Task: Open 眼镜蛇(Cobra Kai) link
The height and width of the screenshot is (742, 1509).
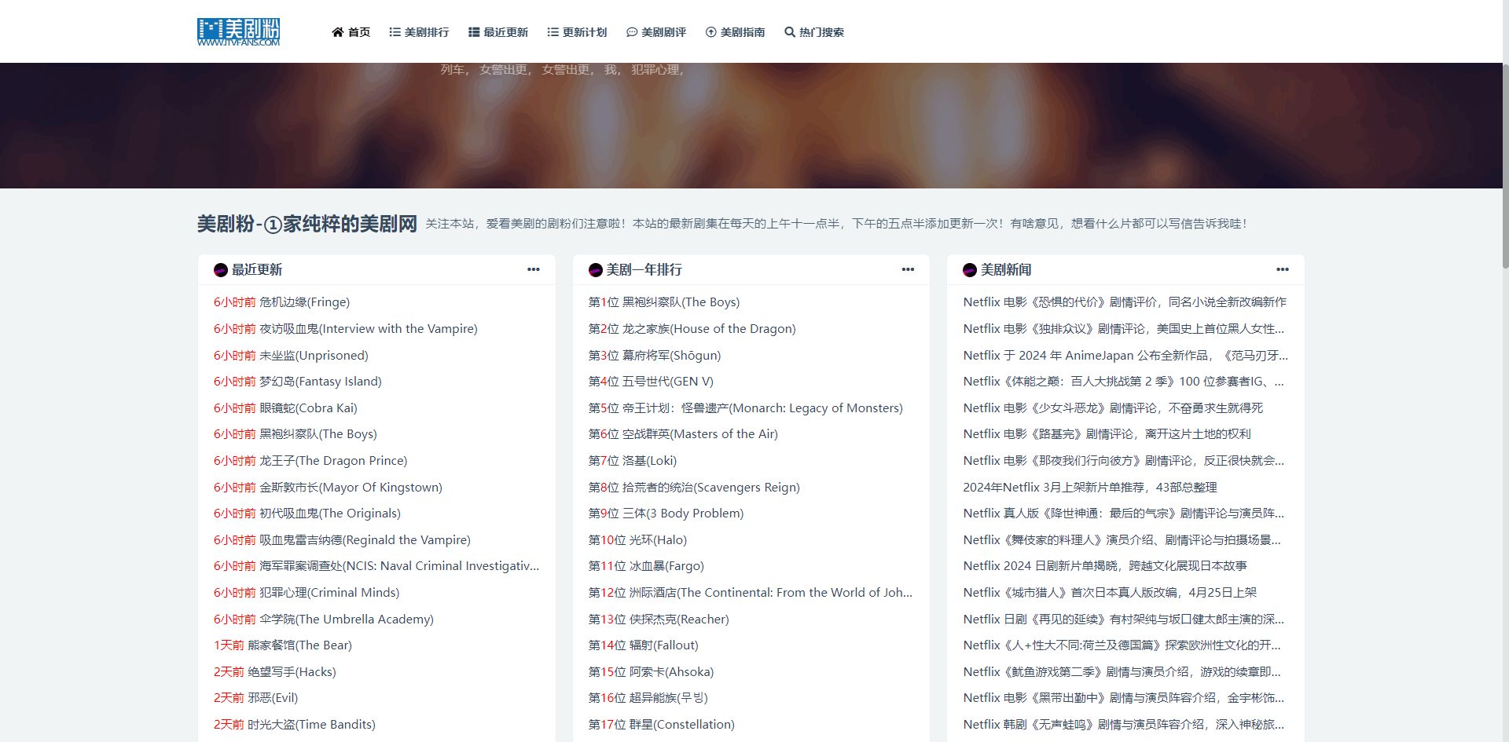Action: click(x=308, y=408)
